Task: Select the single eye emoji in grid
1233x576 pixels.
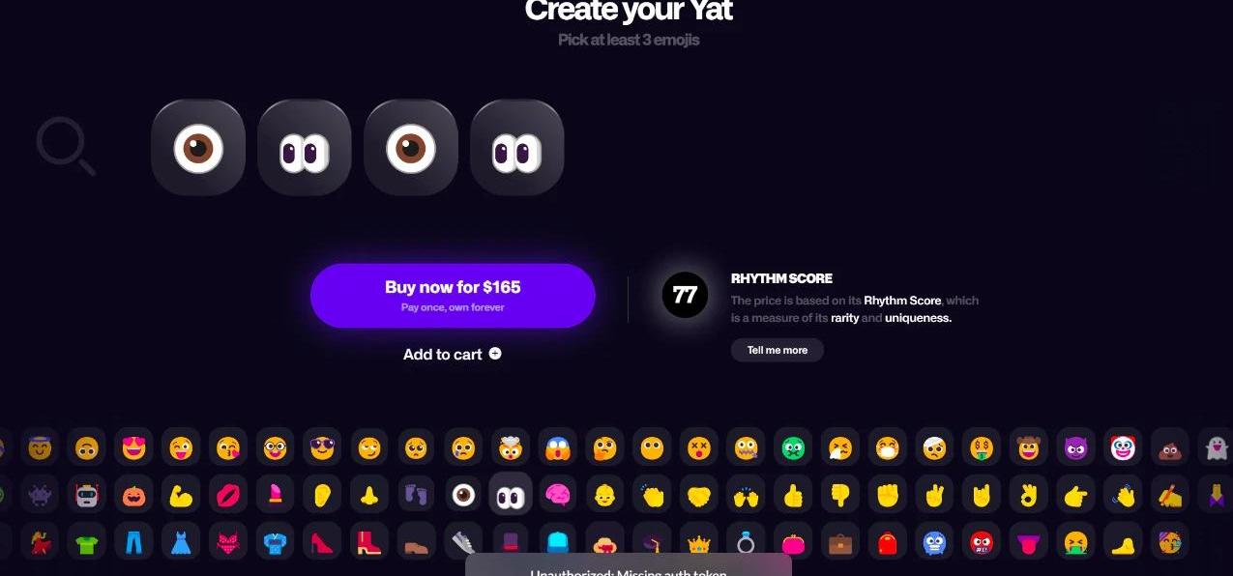Action: tap(464, 495)
